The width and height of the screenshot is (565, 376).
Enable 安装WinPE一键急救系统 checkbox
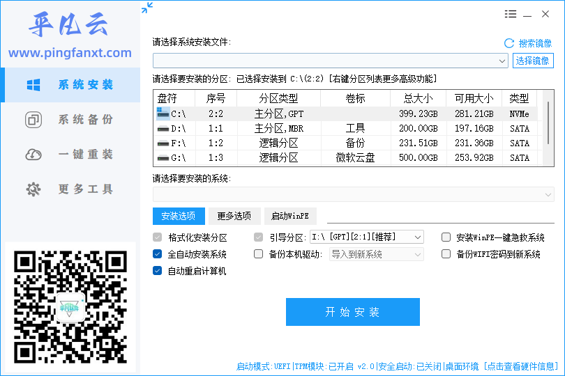coord(446,237)
